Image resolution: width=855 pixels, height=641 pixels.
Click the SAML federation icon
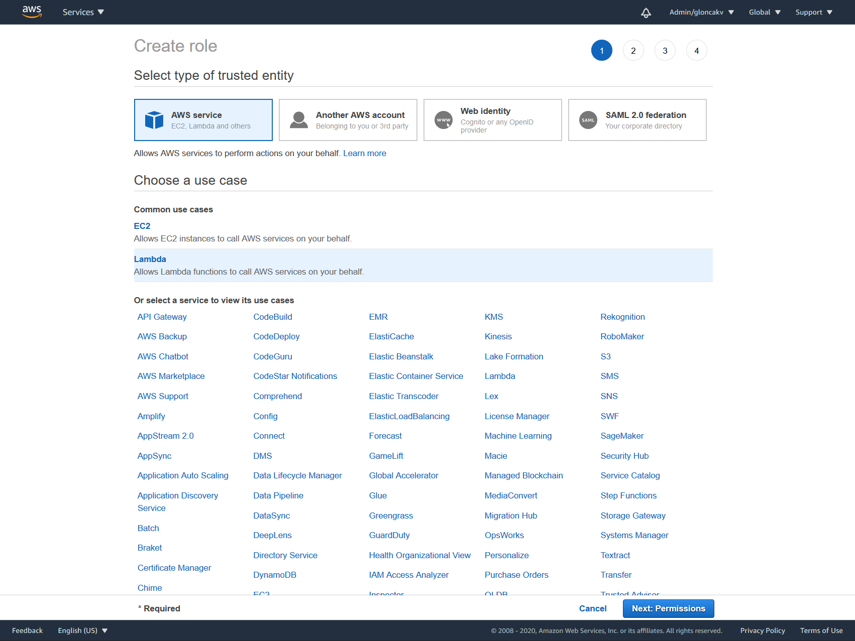[588, 120]
